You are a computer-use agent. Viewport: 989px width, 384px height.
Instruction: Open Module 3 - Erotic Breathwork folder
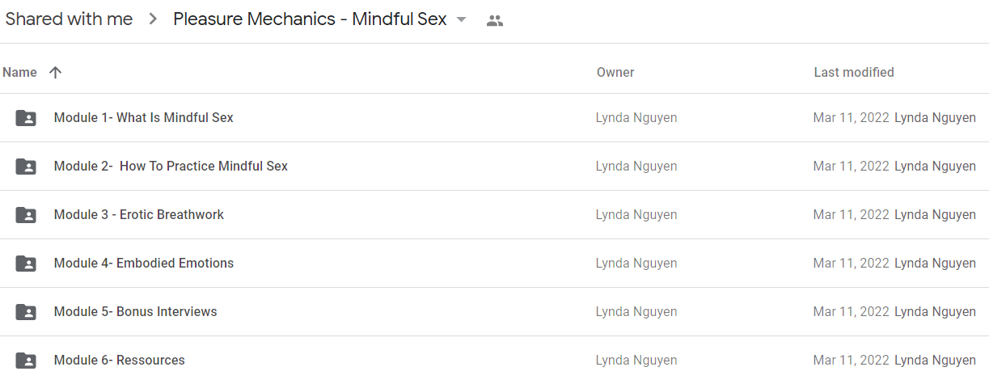tap(139, 214)
